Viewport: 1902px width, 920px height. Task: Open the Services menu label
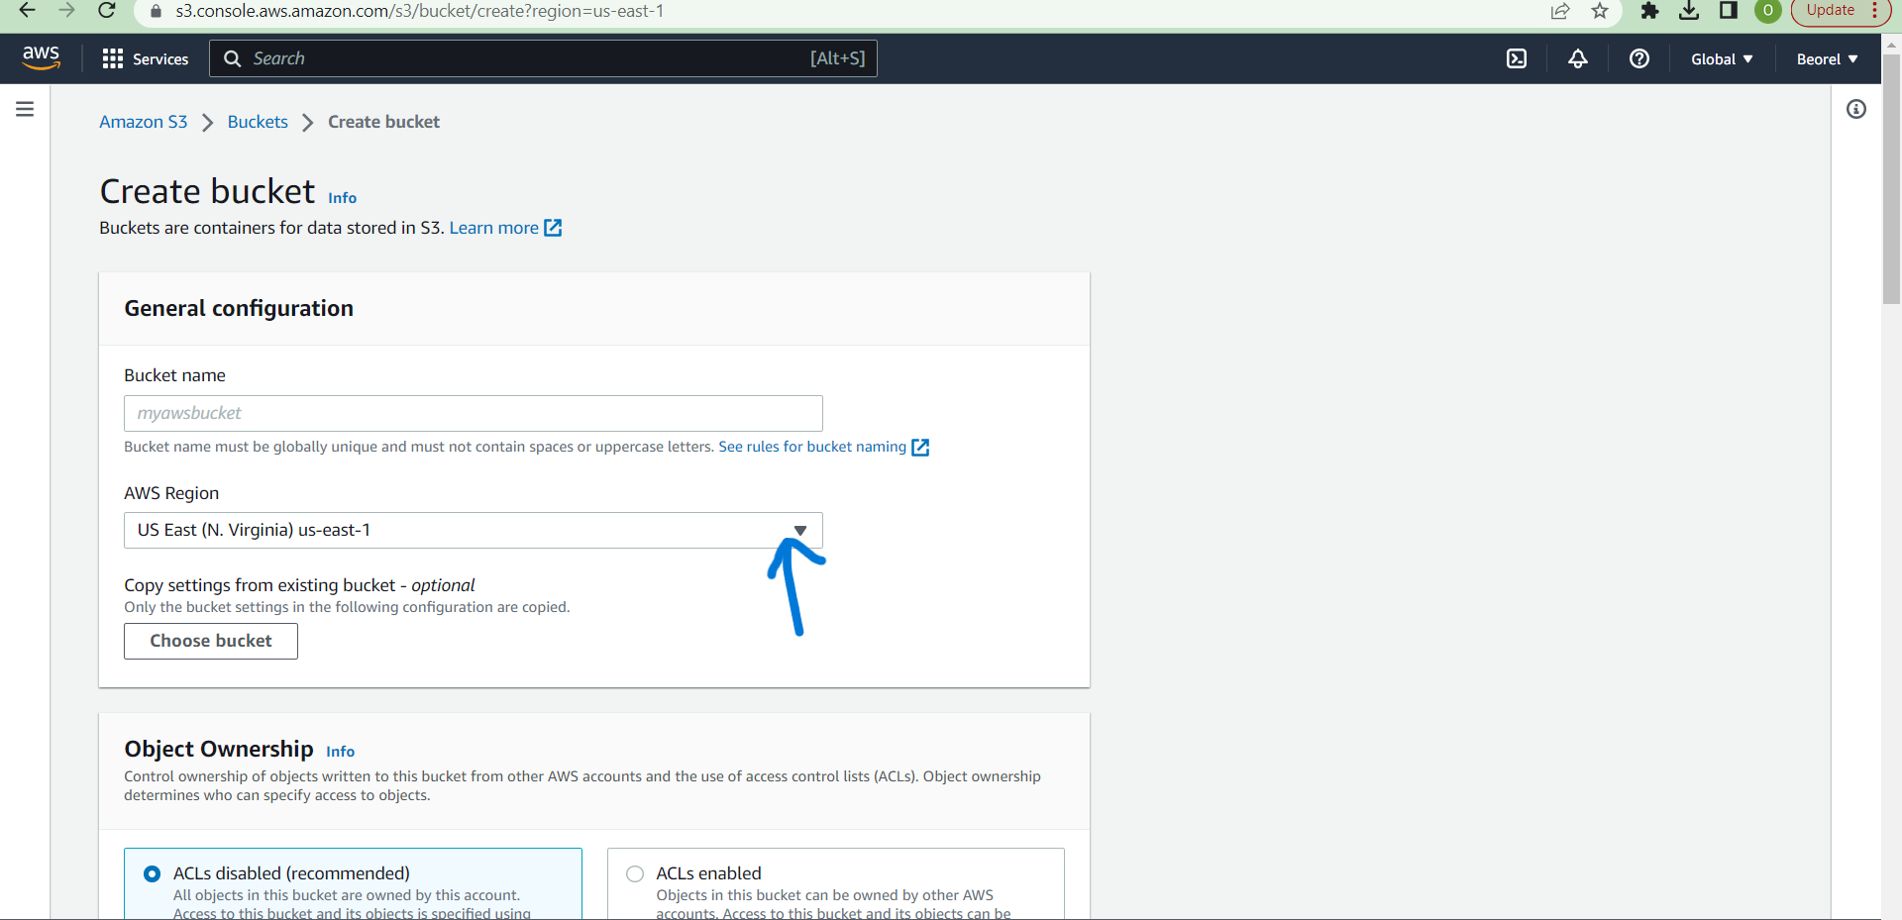pyautogui.click(x=160, y=59)
